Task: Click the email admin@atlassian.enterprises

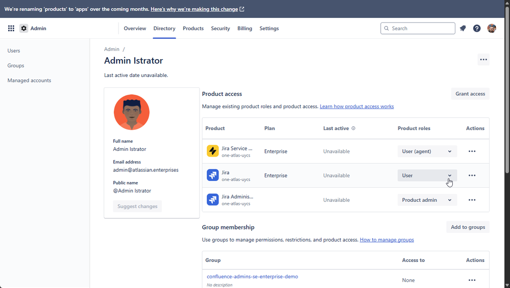Action: click(145, 170)
